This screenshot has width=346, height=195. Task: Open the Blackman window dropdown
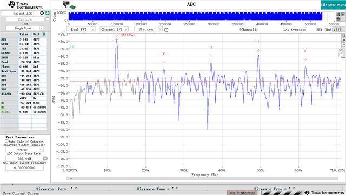click(148, 29)
